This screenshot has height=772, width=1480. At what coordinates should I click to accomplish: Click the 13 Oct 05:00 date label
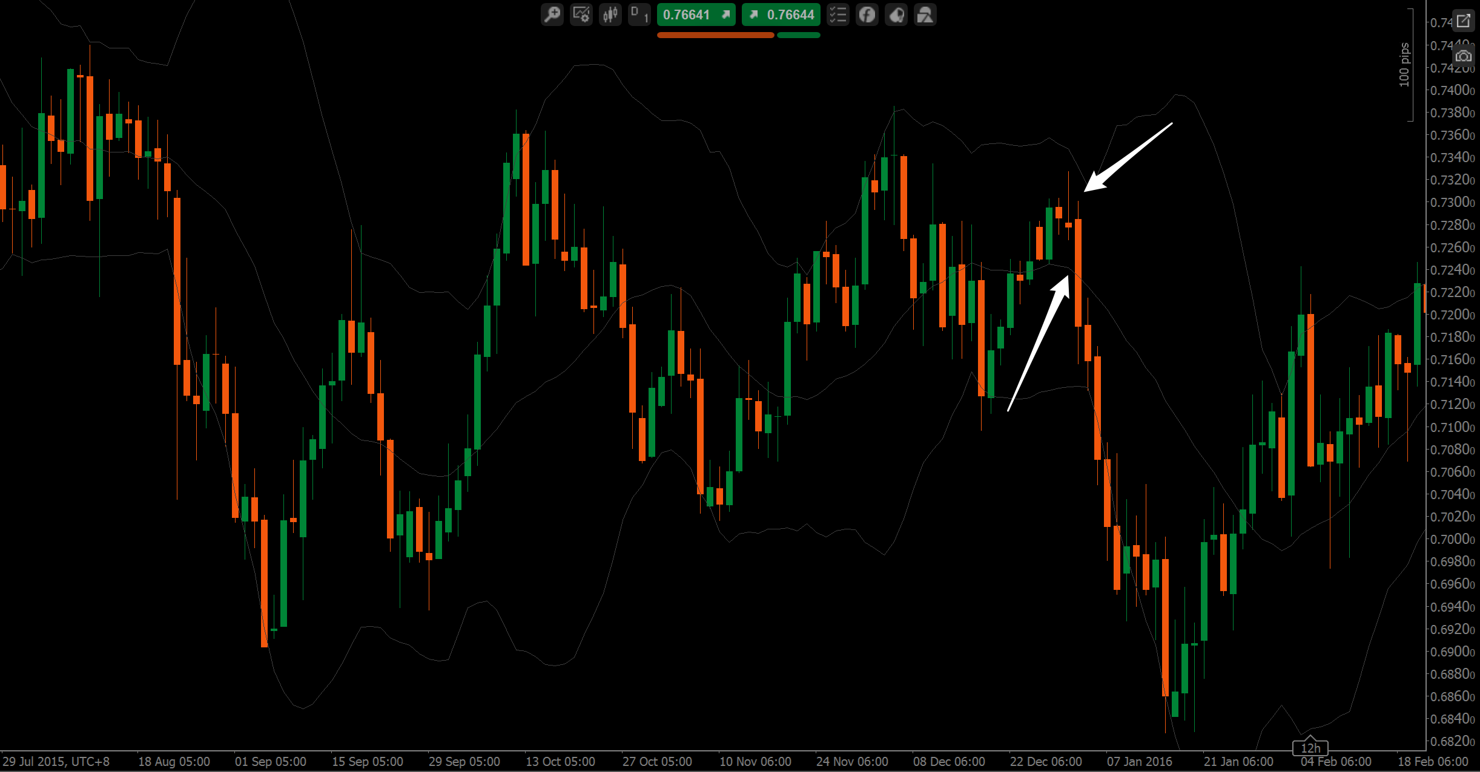click(x=561, y=762)
